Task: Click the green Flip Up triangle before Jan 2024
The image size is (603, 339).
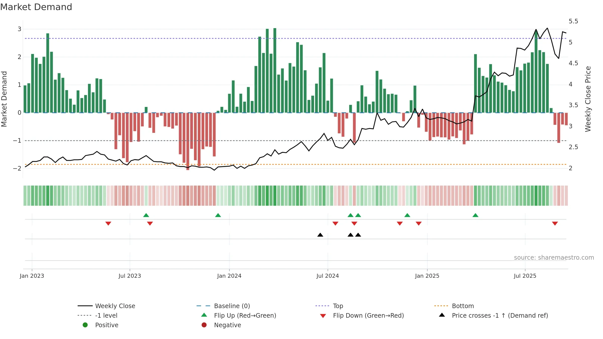Action: (218, 215)
